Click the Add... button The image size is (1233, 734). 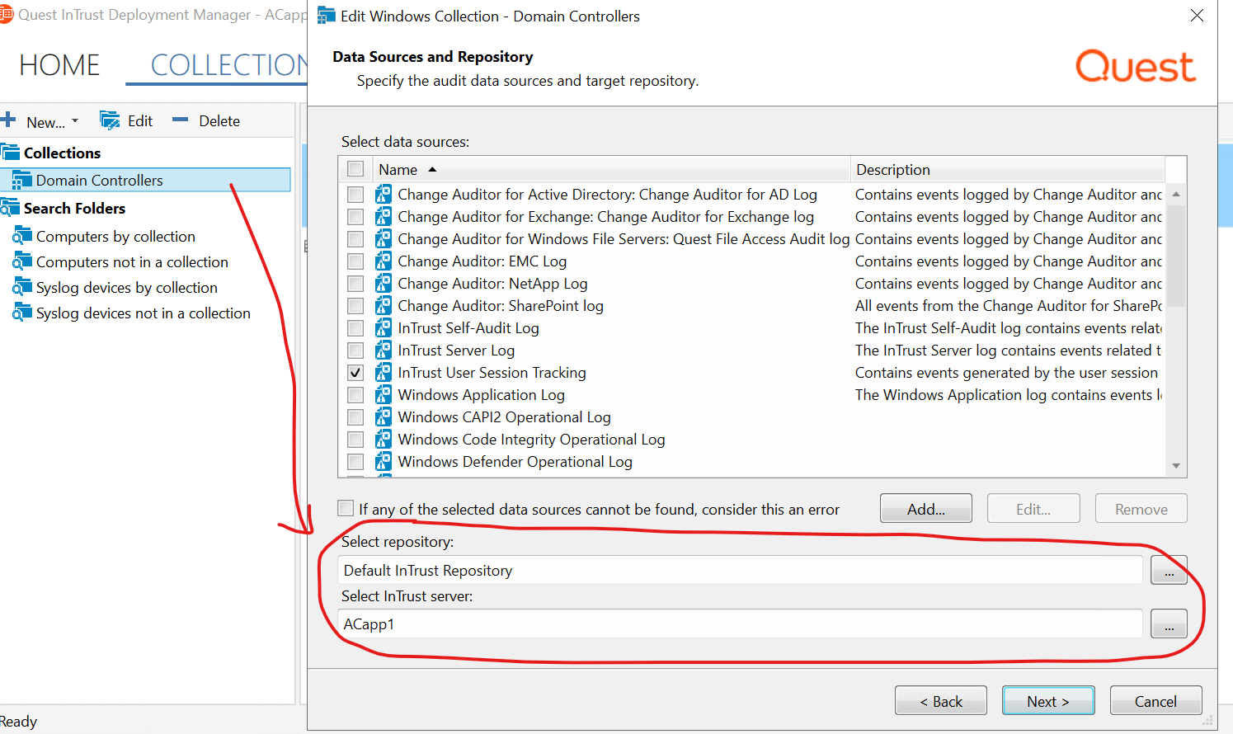pos(926,509)
